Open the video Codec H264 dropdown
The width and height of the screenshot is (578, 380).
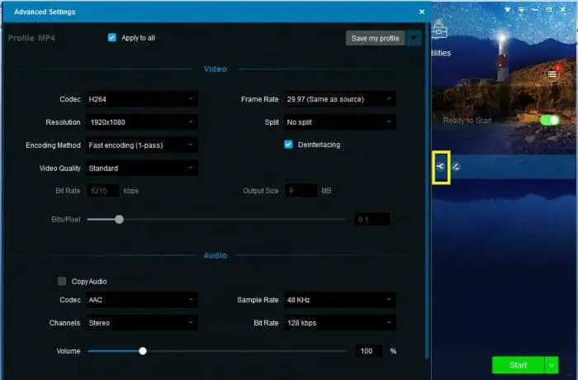[142, 99]
